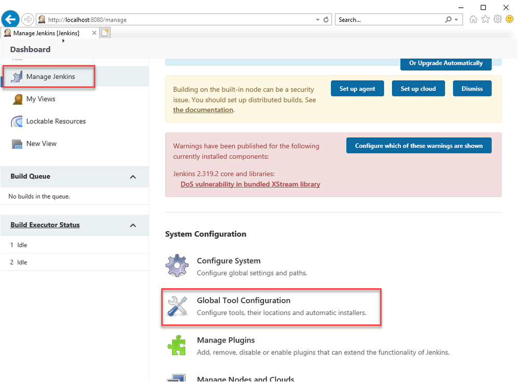Click the browser forward arrow button
The height and width of the screenshot is (382, 518).
click(x=28, y=20)
